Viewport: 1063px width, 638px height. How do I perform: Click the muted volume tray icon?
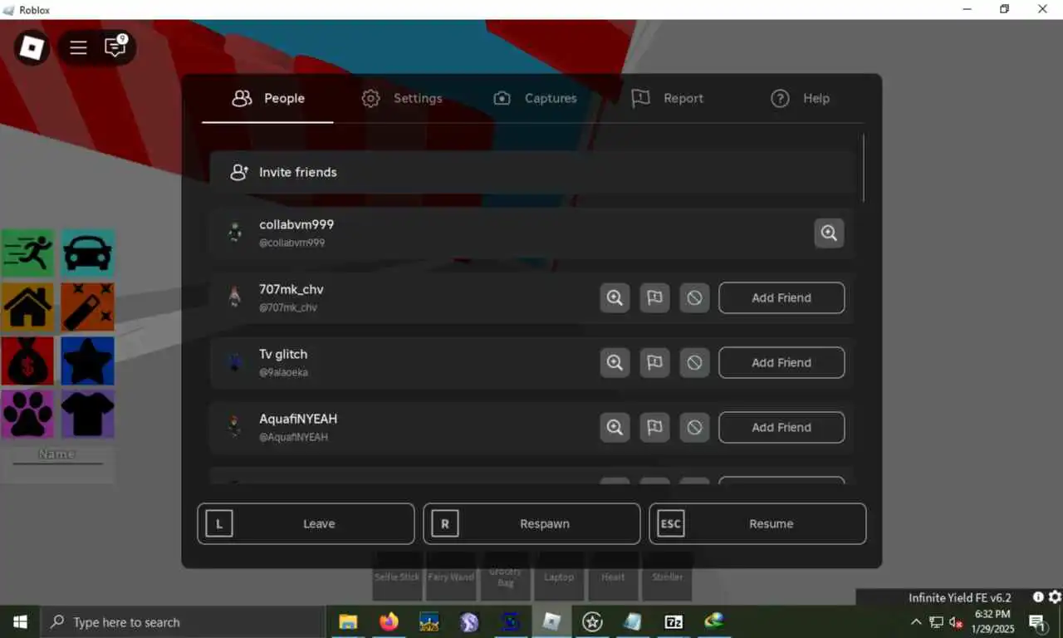(956, 621)
